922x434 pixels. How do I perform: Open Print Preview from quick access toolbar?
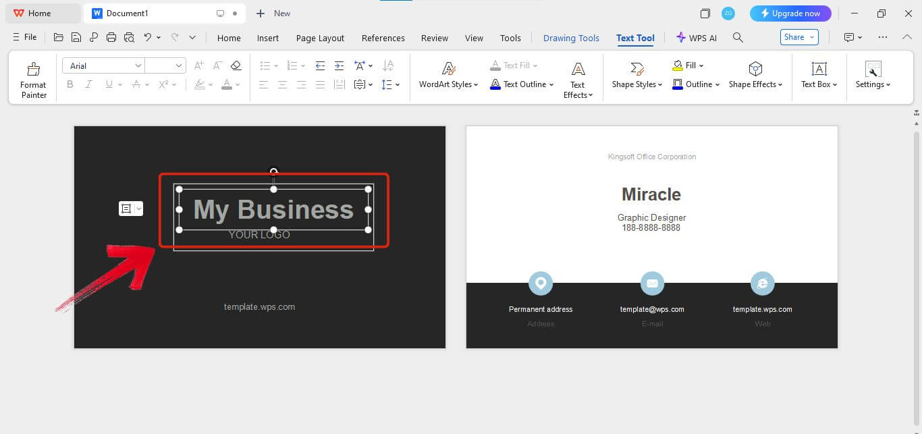[x=129, y=38]
